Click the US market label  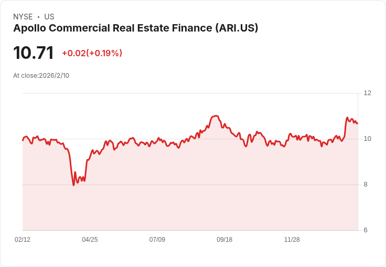pos(49,17)
